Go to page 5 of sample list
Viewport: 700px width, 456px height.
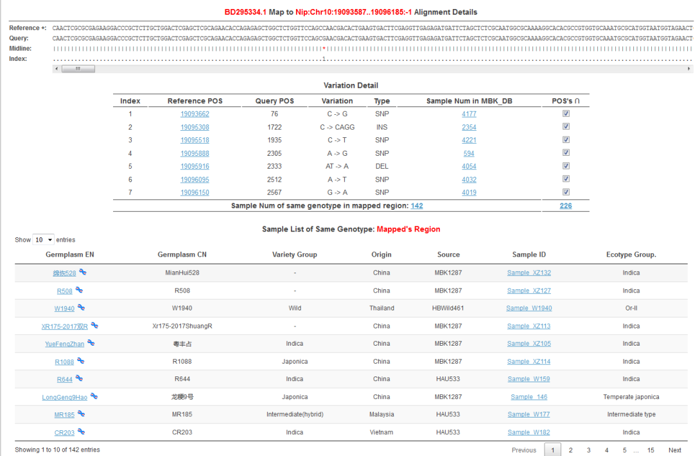click(624, 450)
